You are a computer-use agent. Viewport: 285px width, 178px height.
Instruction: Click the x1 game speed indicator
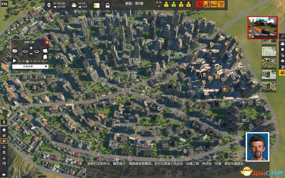pyautogui.click(x=159, y=6)
